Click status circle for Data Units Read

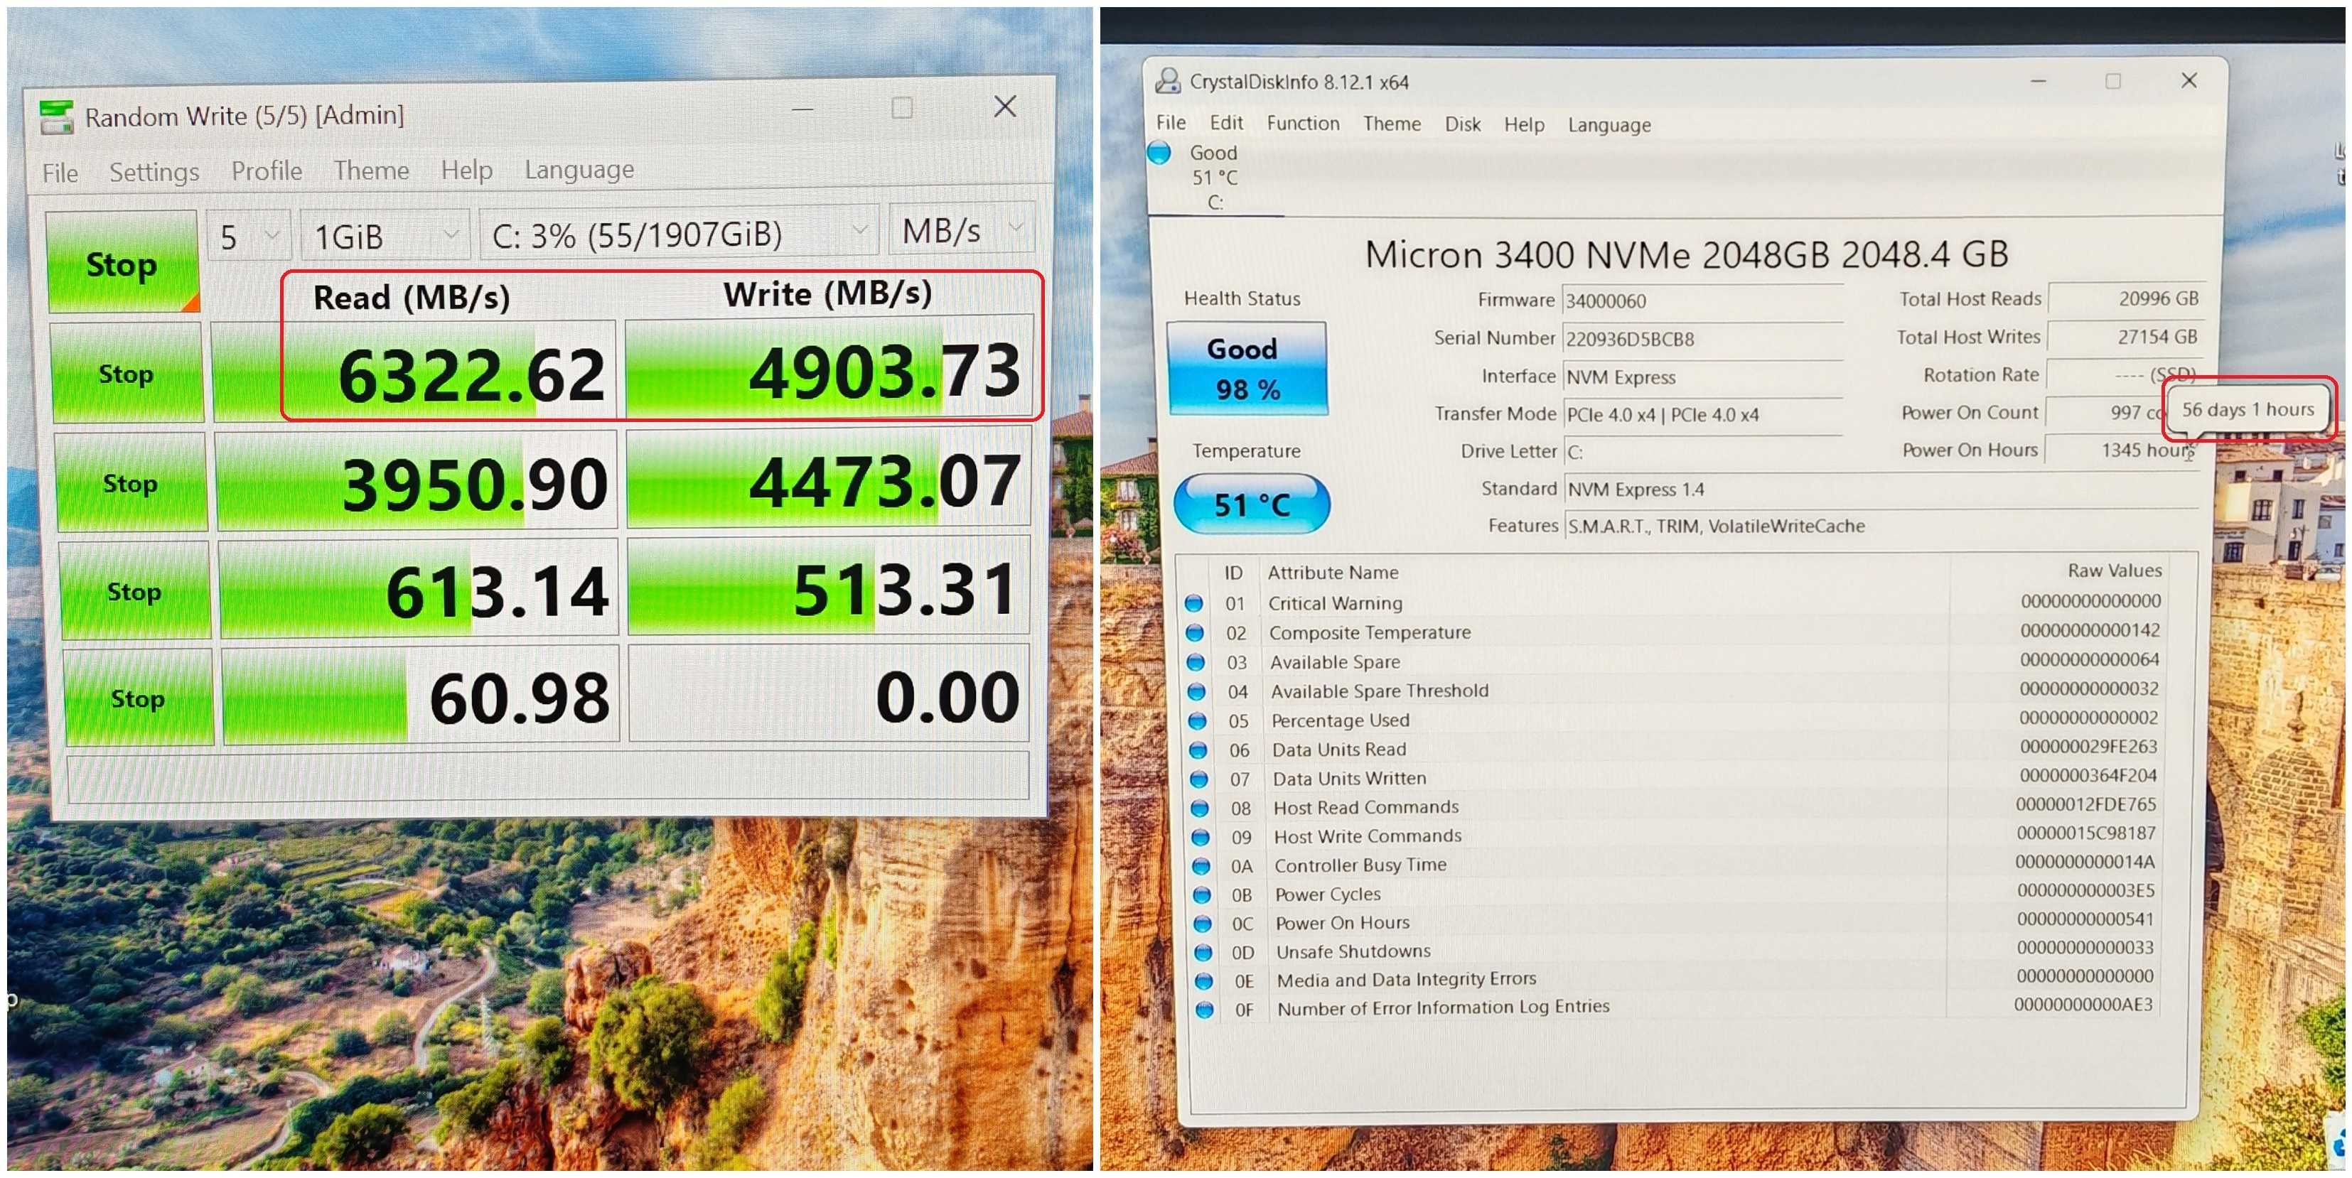[x=1198, y=749]
